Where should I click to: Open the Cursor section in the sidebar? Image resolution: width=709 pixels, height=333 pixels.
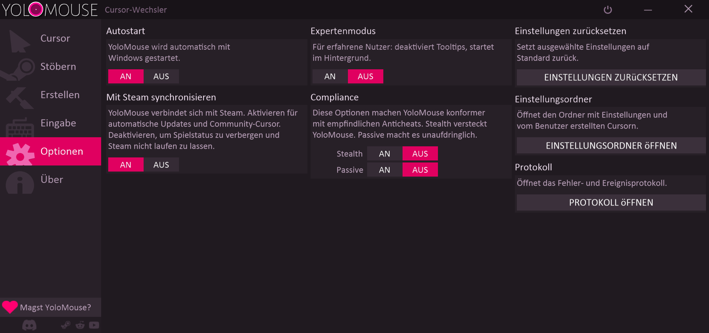coord(55,38)
